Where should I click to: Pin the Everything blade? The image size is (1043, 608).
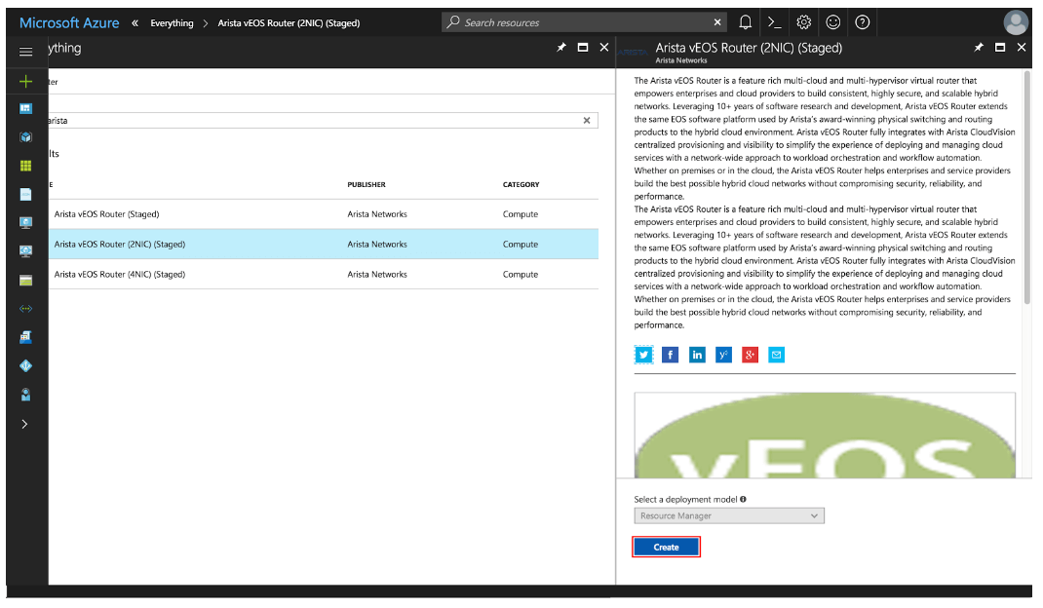pos(561,47)
